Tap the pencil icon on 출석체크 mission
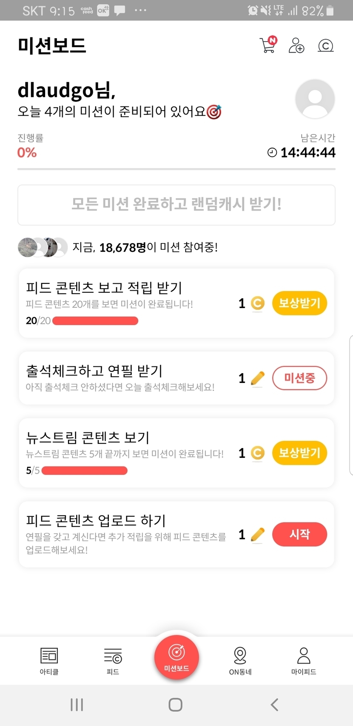The image size is (353, 726). [257, 378]
